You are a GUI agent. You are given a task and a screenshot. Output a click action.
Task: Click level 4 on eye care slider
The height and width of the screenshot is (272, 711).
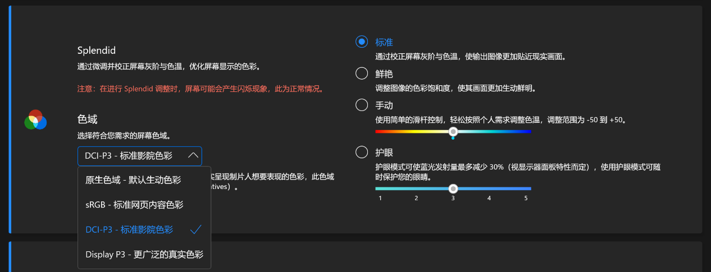tap(489, 189)
